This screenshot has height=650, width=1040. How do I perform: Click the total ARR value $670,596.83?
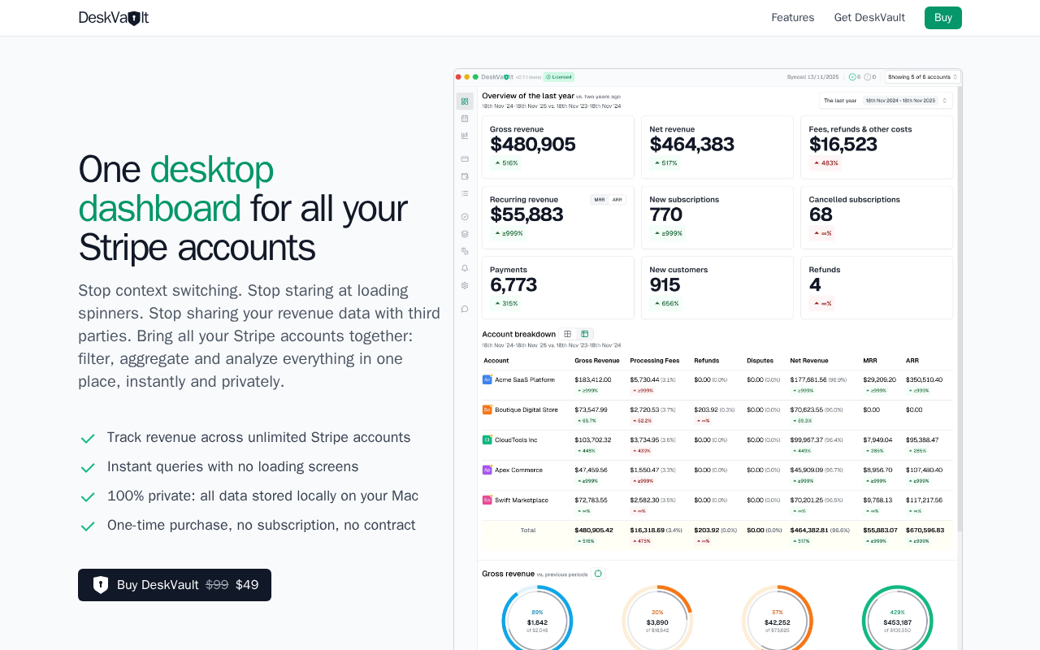[x=925, y=530]
